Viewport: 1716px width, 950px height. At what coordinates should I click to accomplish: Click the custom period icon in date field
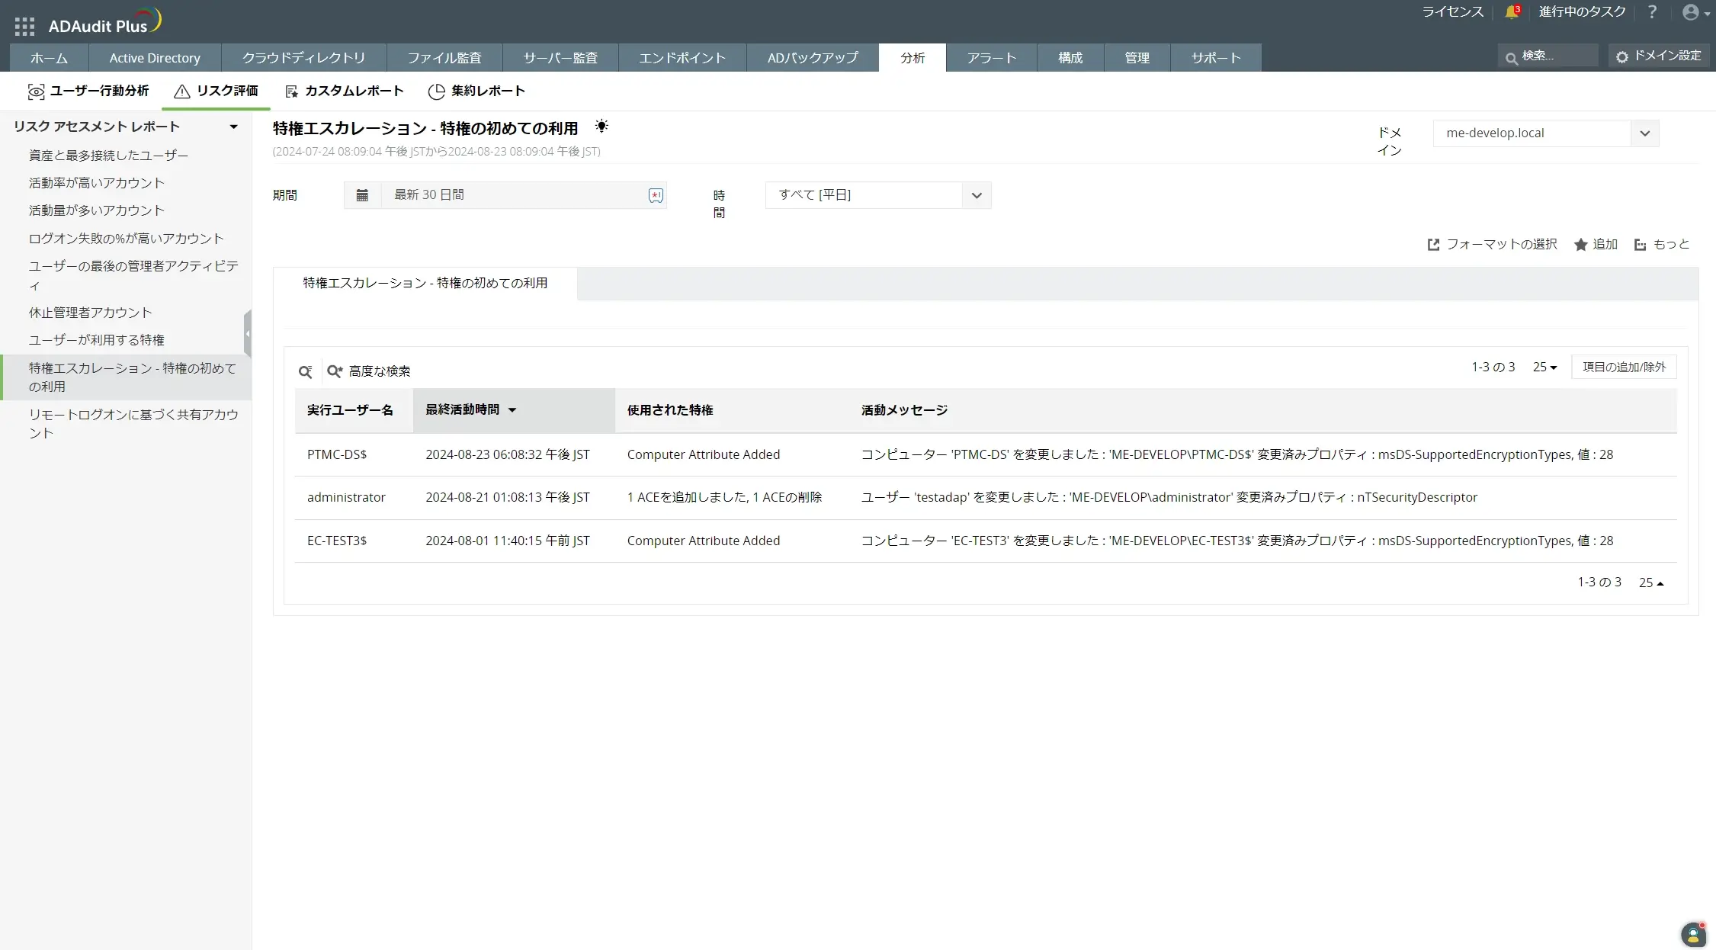(x=656, y=195)
